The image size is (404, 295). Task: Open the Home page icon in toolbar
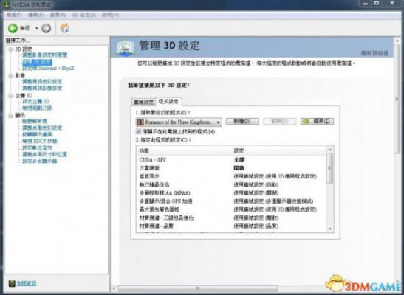click(65, 28)
